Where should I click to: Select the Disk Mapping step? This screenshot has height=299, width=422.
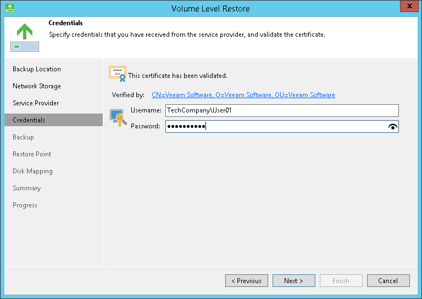point(32,171)
